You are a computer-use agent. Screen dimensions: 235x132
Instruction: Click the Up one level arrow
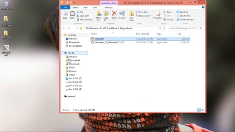77,28
